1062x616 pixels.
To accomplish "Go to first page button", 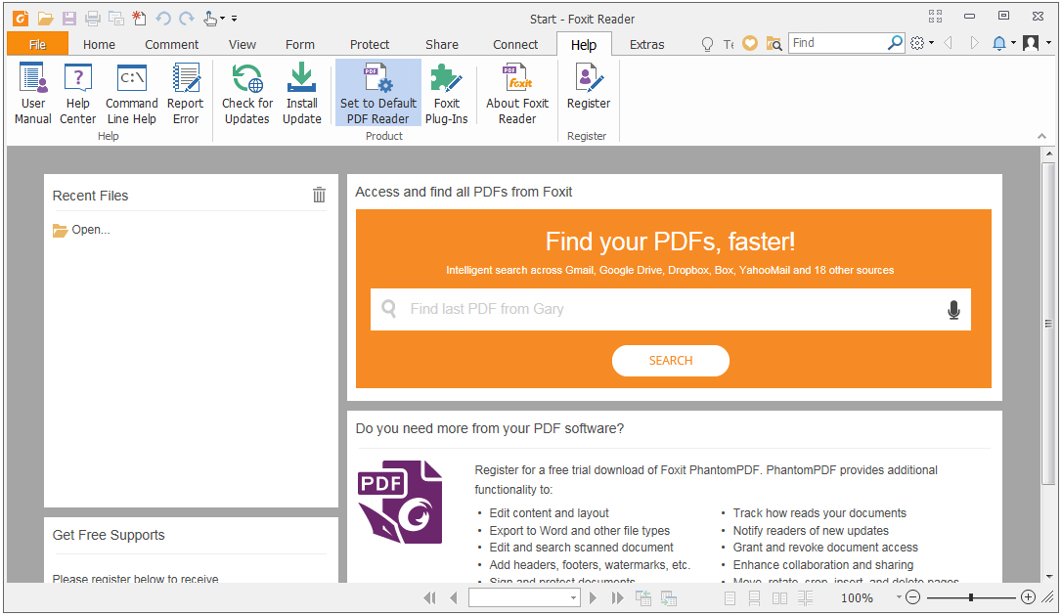I will (x=429, y=597).
